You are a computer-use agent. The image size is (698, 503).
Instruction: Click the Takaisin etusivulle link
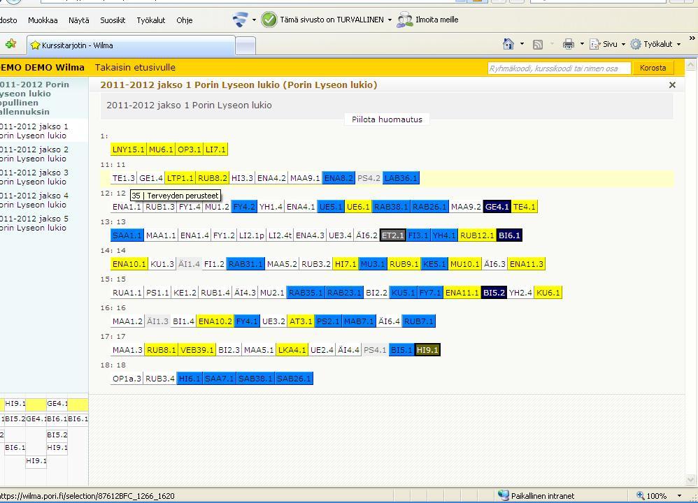pos(135,68)
